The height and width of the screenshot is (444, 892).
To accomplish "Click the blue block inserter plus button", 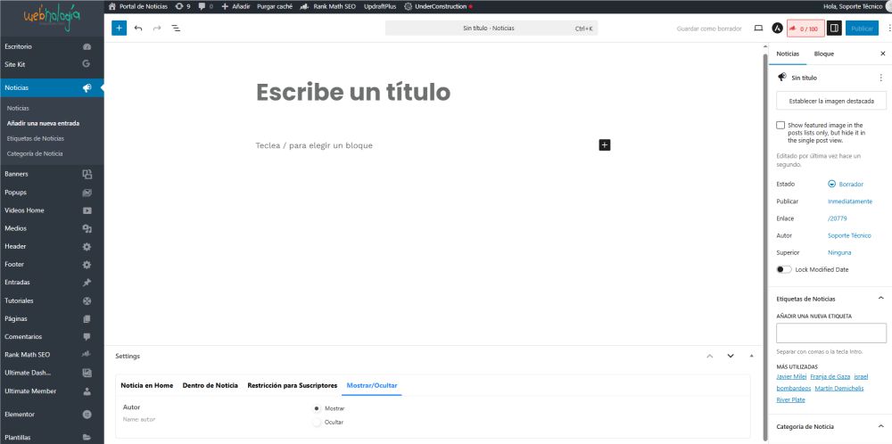I will tap(119, 29).
